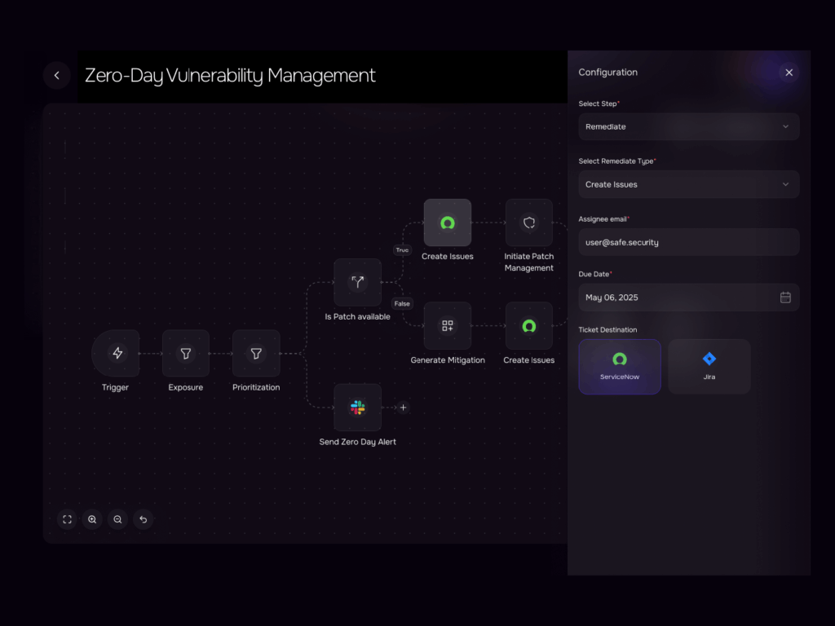This screenshot has width=835, height=626.
Task: Undo the last canvas change
Action: tap(144, 519)
